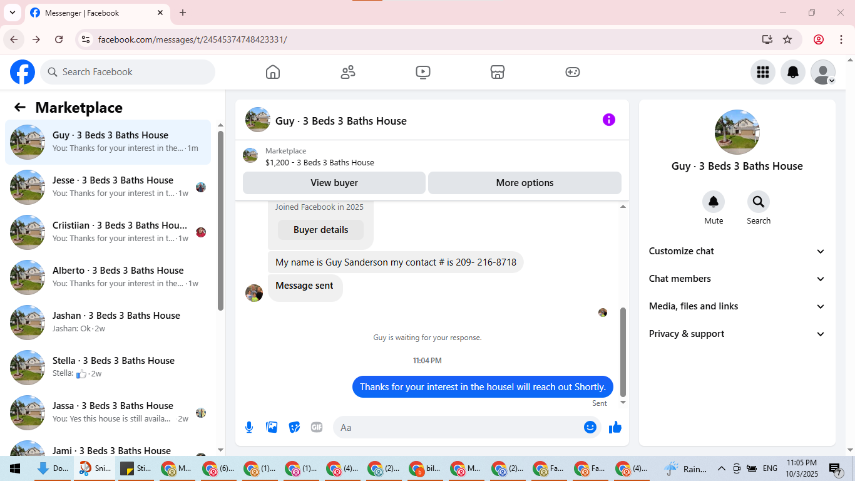This screenshot has height=481, width=855.
Task: Expand the Privacy & support section
Action: point(737,334)
